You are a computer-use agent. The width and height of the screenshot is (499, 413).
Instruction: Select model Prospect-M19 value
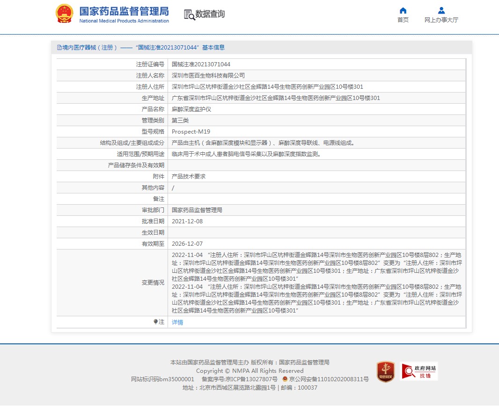[191, 132]
